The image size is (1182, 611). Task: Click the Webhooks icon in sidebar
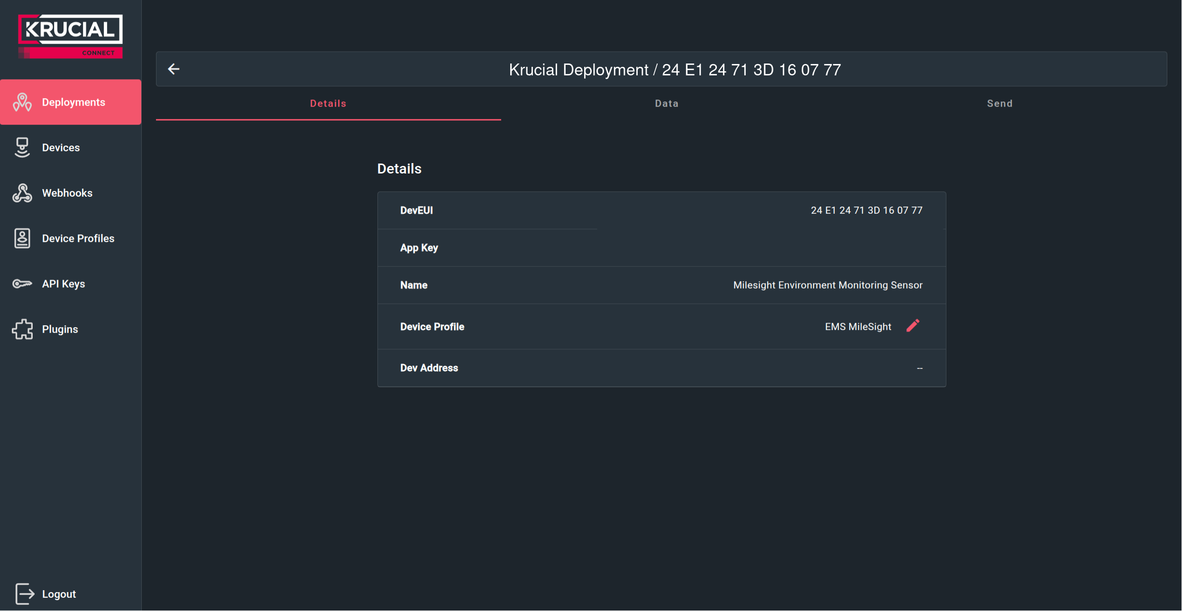click(x=22, y=193)
